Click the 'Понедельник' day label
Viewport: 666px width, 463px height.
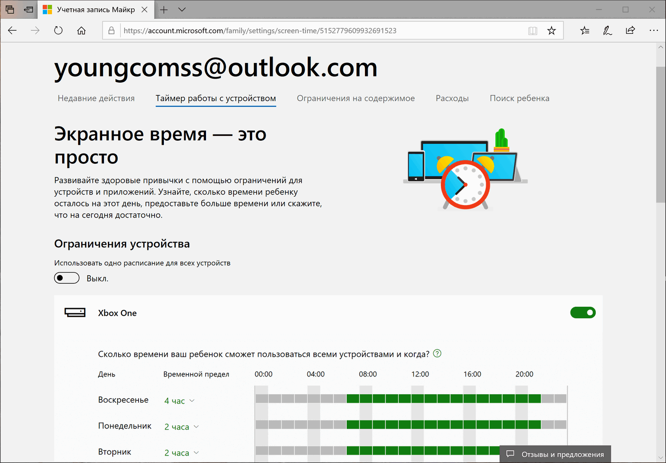click(125, 426)
